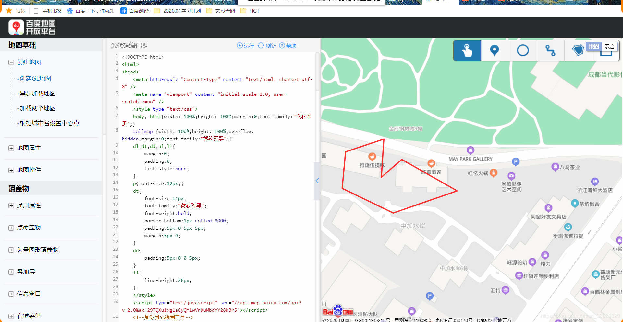The width and height of the screenshot is (623, 322).
Task: Click the code editor vertical scrollbar
Action: 317,71
